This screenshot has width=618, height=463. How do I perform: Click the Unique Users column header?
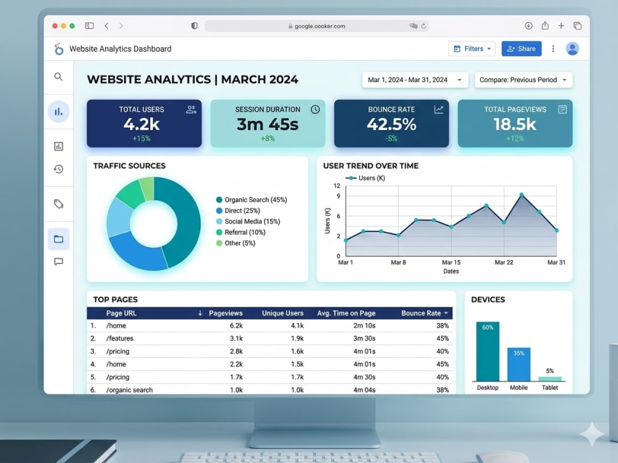click(x=282, y=314)
